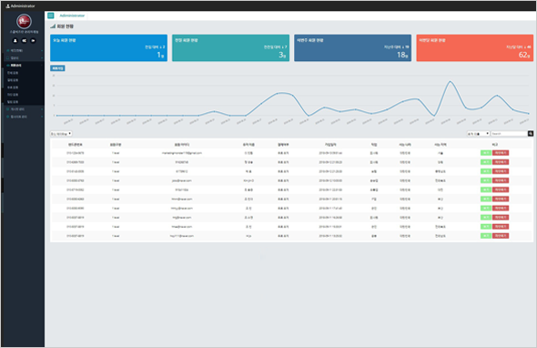Click the user profile icon under the logo
Viewport: 537px width, 348px height.
click(x=15, y=40)
